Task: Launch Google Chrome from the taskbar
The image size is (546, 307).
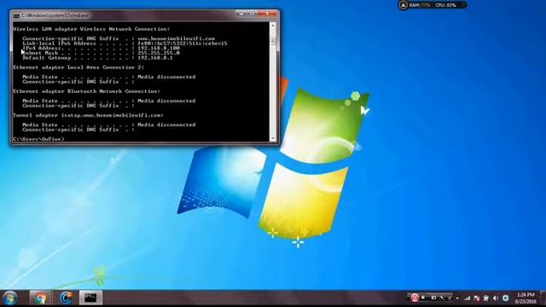Action: (40, 298)
